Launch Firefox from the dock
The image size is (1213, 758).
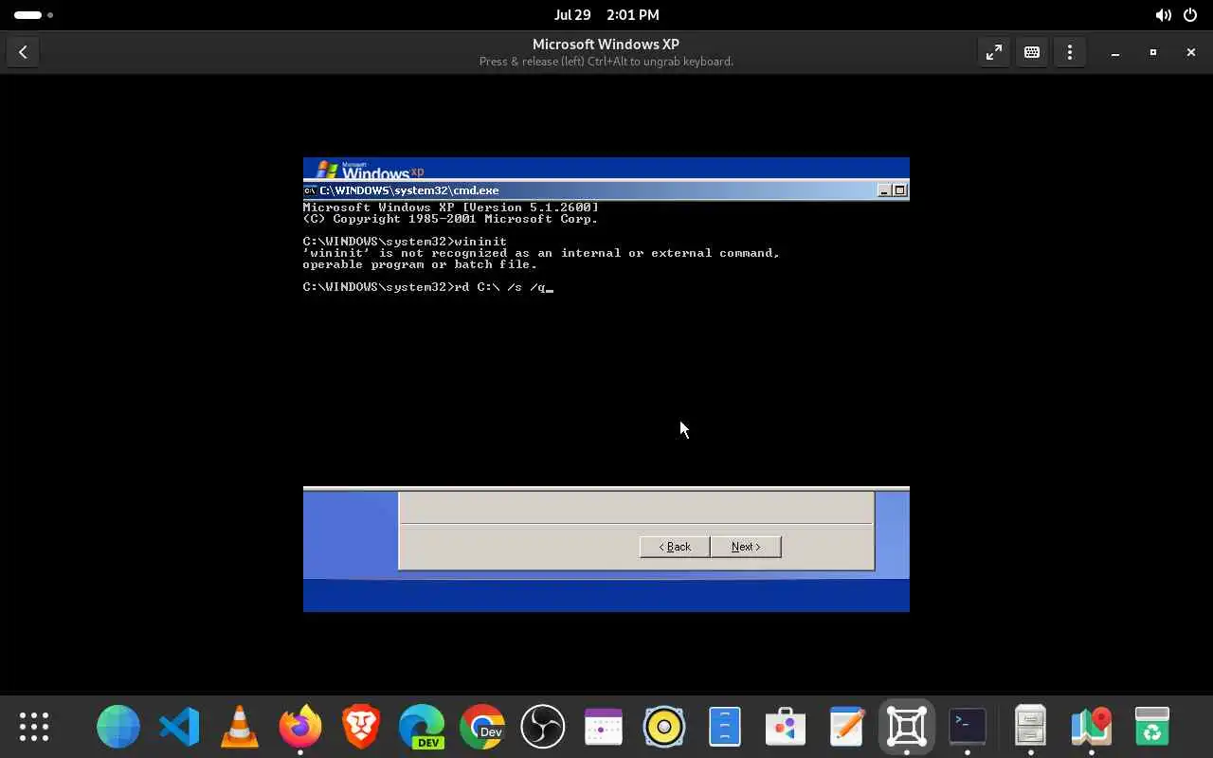(300, 727)
